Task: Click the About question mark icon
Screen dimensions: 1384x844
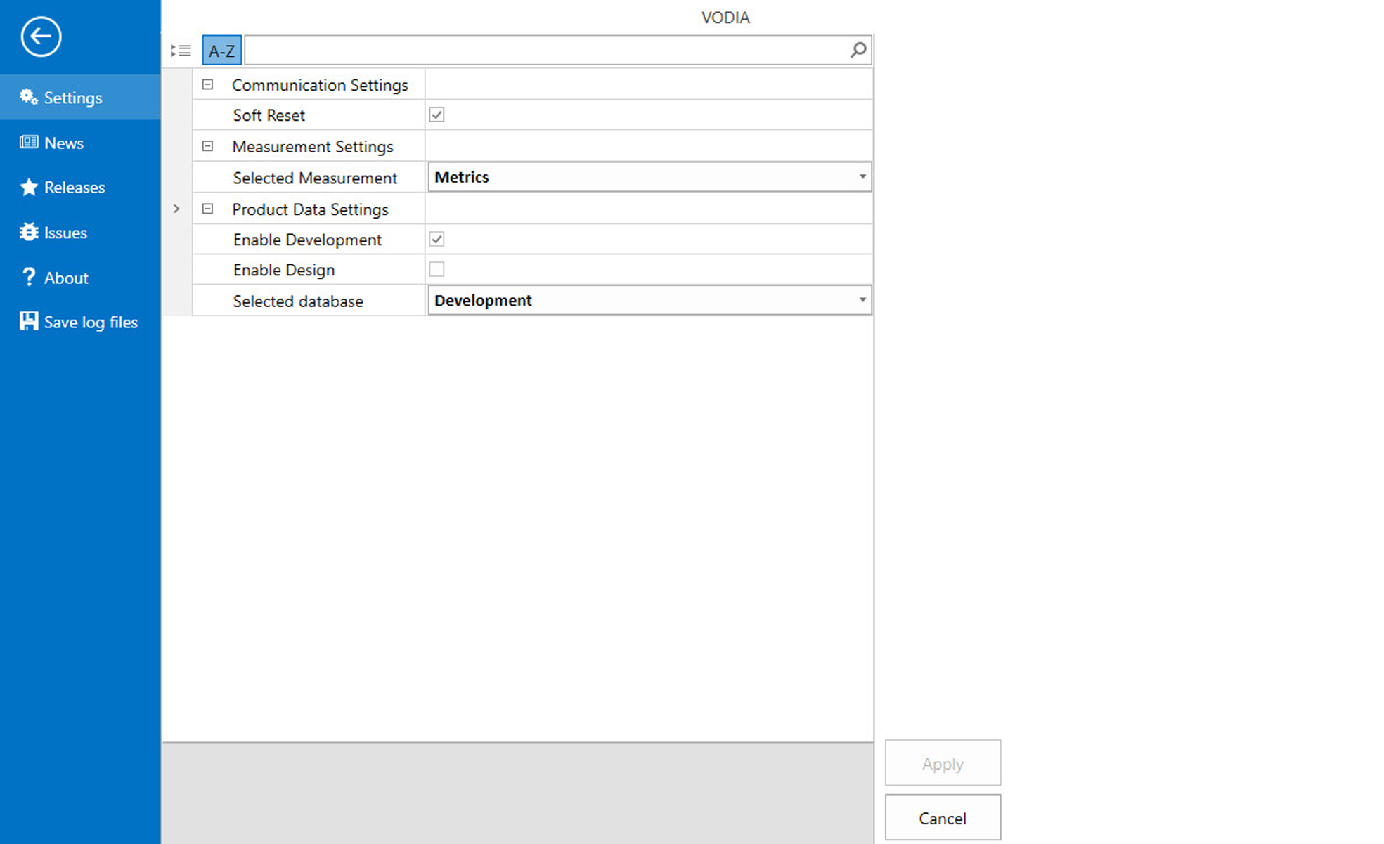Action: 29,277
